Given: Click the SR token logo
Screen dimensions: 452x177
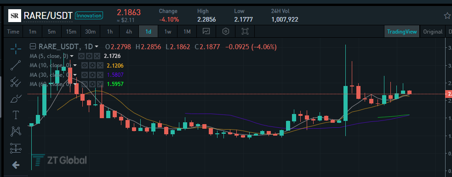Looking at the screenshot, I should 14,16.
